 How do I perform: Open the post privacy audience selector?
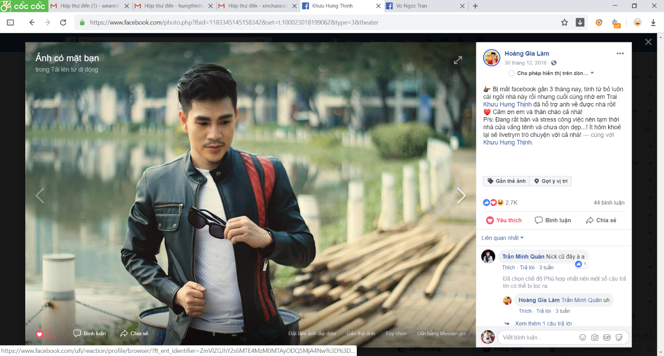pos(554,63)
